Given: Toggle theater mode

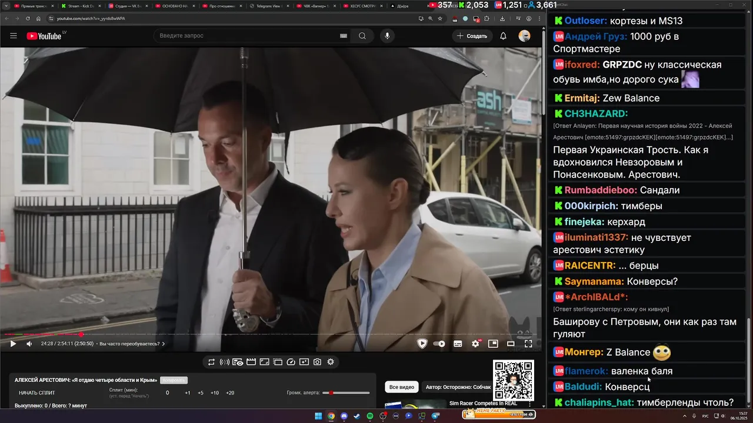Looking at the screenshot, I should coord(511,344).
